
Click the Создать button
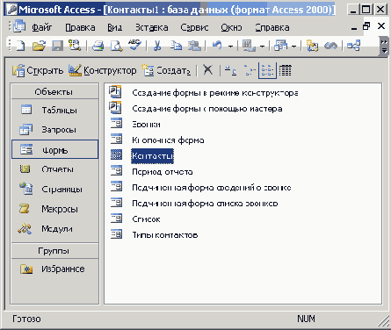click(166, 70)
